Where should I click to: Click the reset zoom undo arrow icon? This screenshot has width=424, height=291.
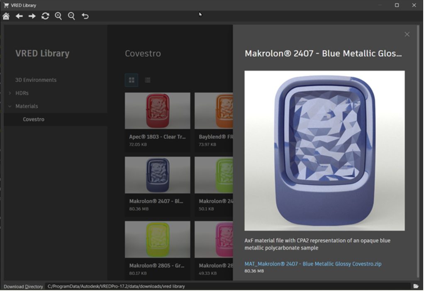85,16
